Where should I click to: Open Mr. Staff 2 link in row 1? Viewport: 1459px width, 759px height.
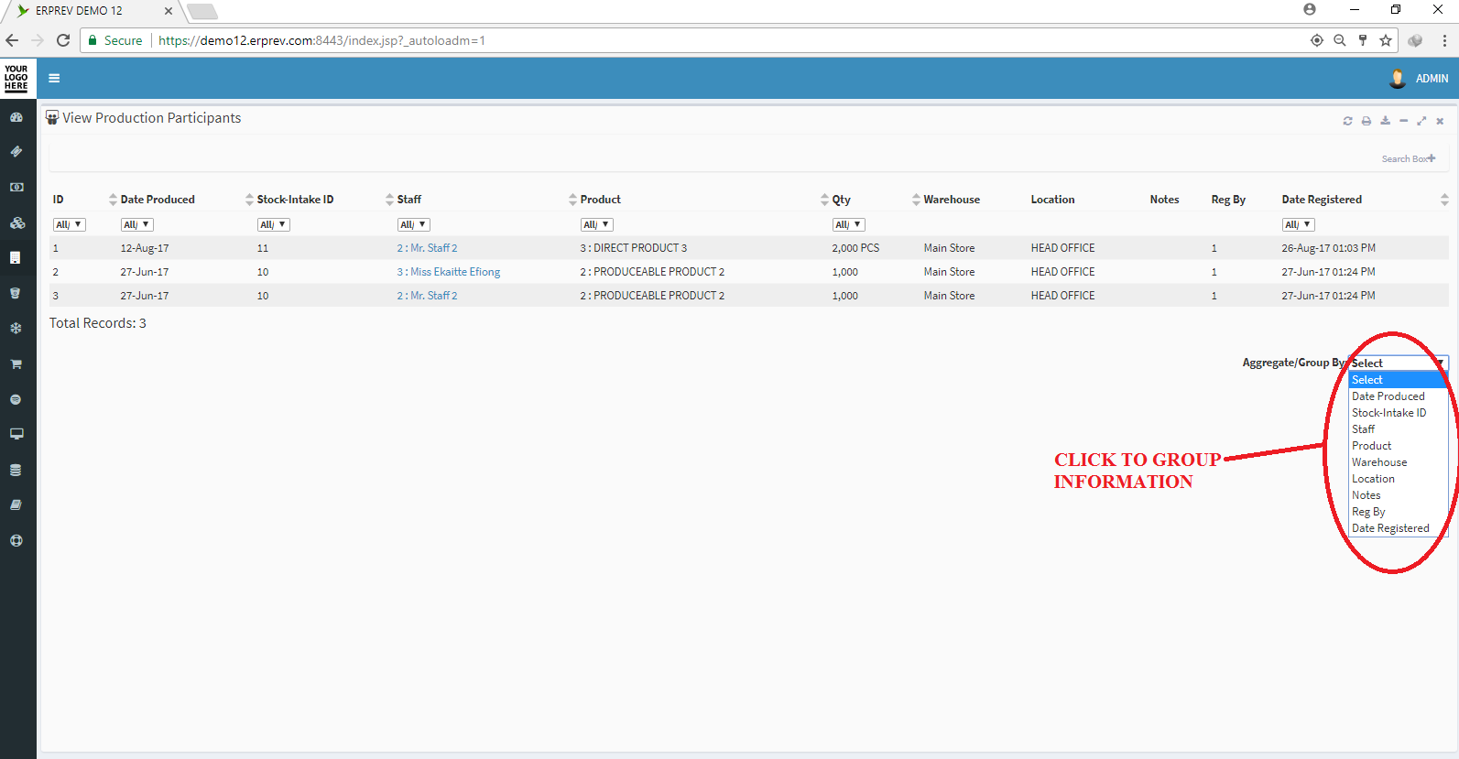coord(427,248)
